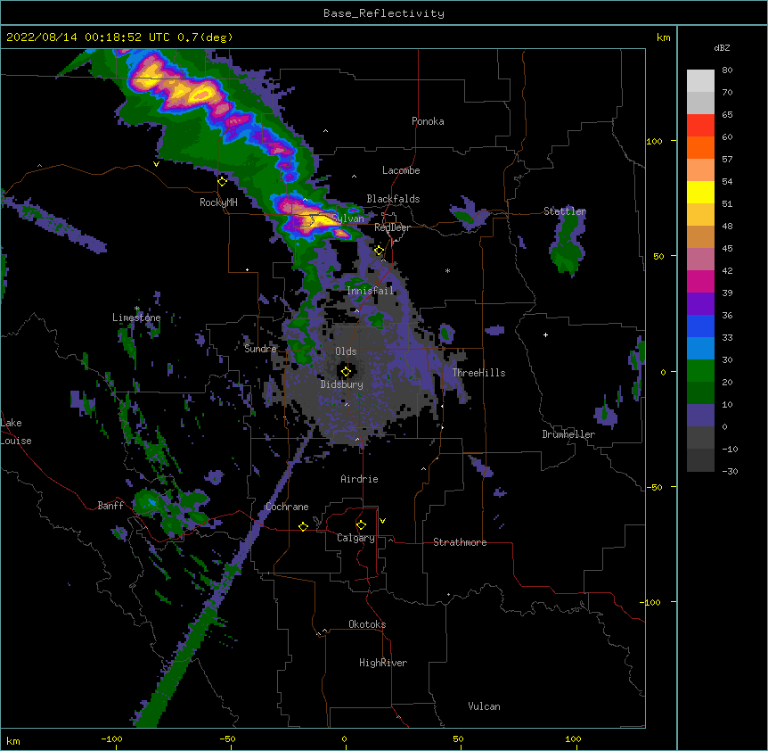
Task: Click the white asterisk marker east of Innisfail
Action: tap(447, 270)
